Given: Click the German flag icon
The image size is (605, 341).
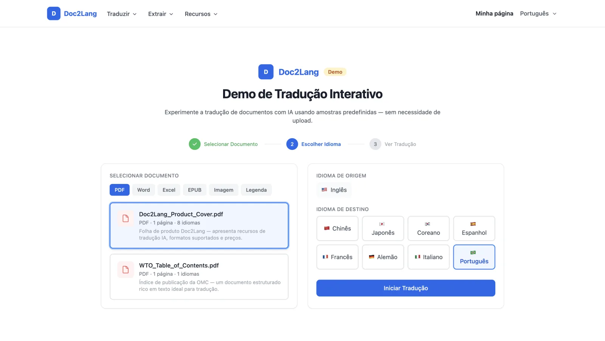Looking at the screenshot, I should (371, 257).
